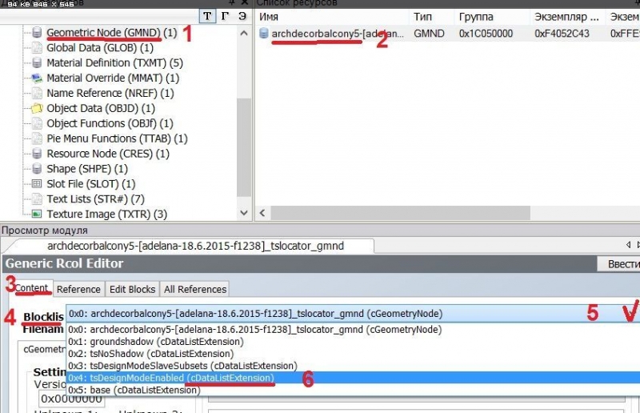Click the Object Data (OBJD) folder icon
Screen dimensions: 640x413
pyautogui.click(x=37, y=108)
